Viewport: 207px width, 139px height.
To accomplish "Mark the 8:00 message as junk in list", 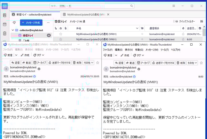I will coord(183,39).
